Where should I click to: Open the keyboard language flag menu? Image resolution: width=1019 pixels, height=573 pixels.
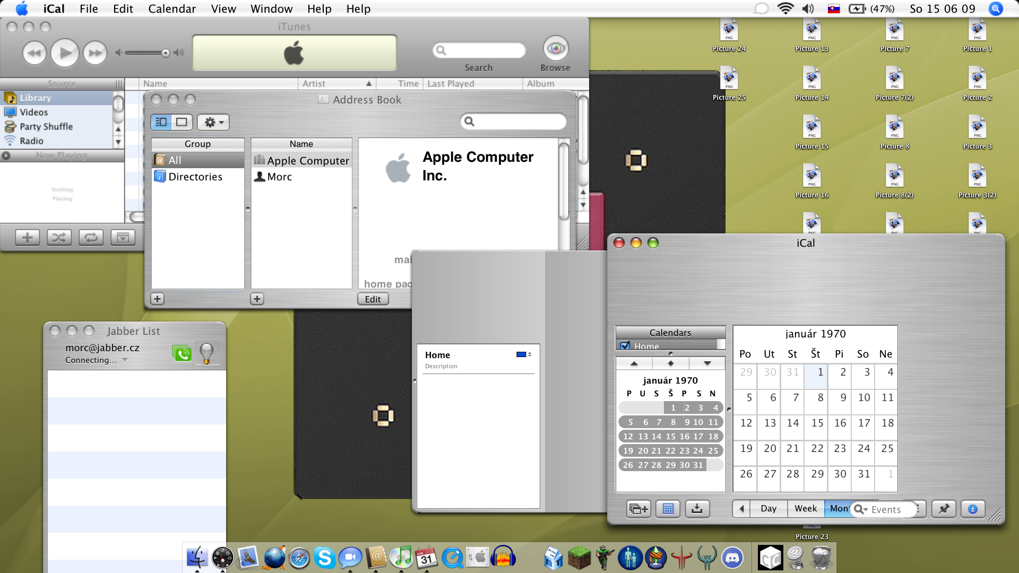pyautogui.click(x=834, y=8)
